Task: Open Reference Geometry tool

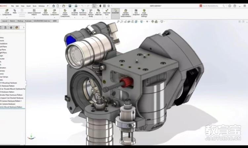Action: [x=83, y=12]
